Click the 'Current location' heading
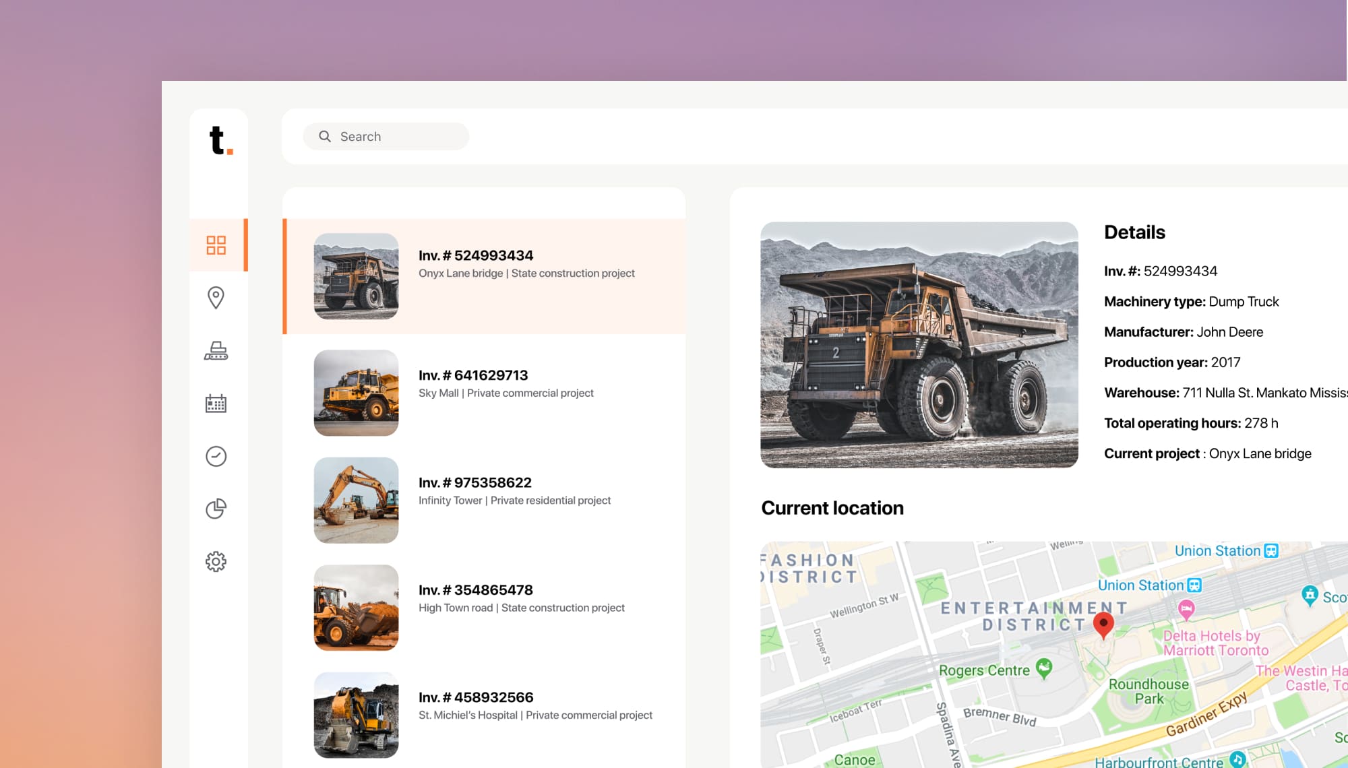The width and height of the screenshot is (1348, 768). pyautogui.click(x=832, y=507)
